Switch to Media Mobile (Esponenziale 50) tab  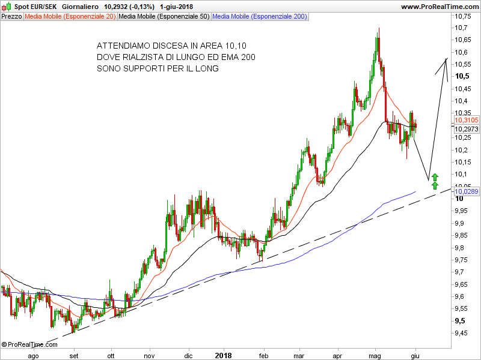tap(164, 17)
